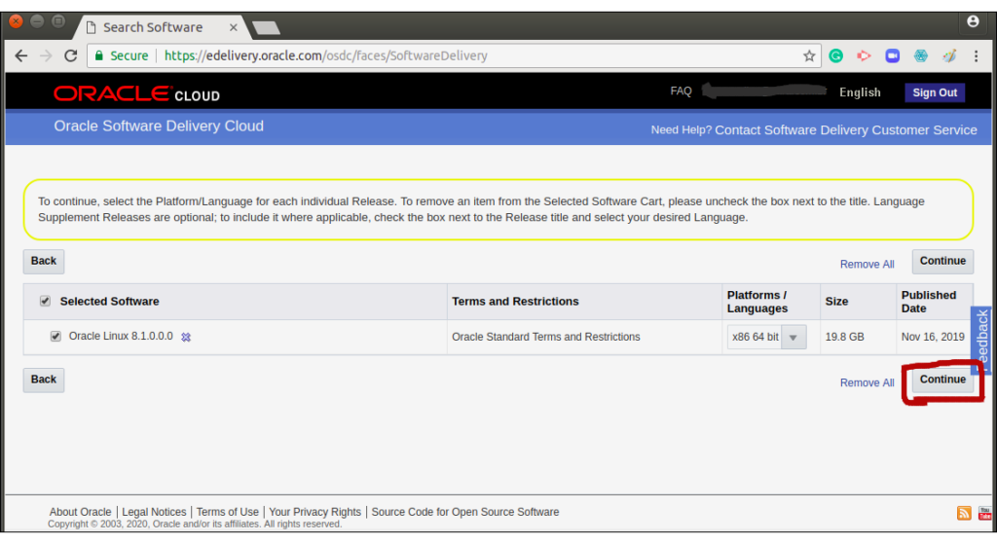
Task: Click Oracle Standard Terms and Restrictions text
Action: click(x=545, y=337)
